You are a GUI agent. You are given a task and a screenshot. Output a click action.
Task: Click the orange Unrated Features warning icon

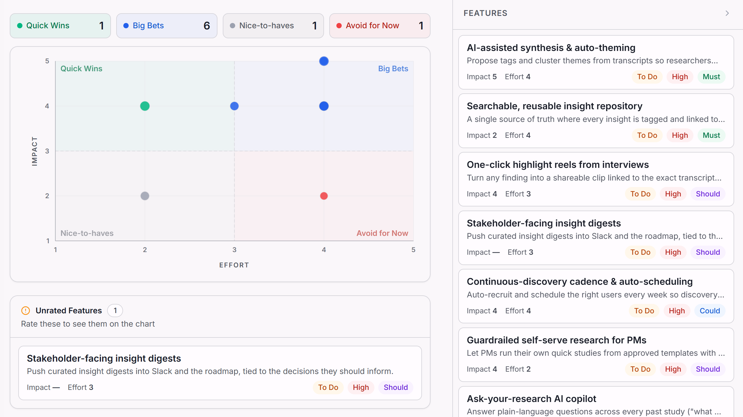tap(26, 311)
